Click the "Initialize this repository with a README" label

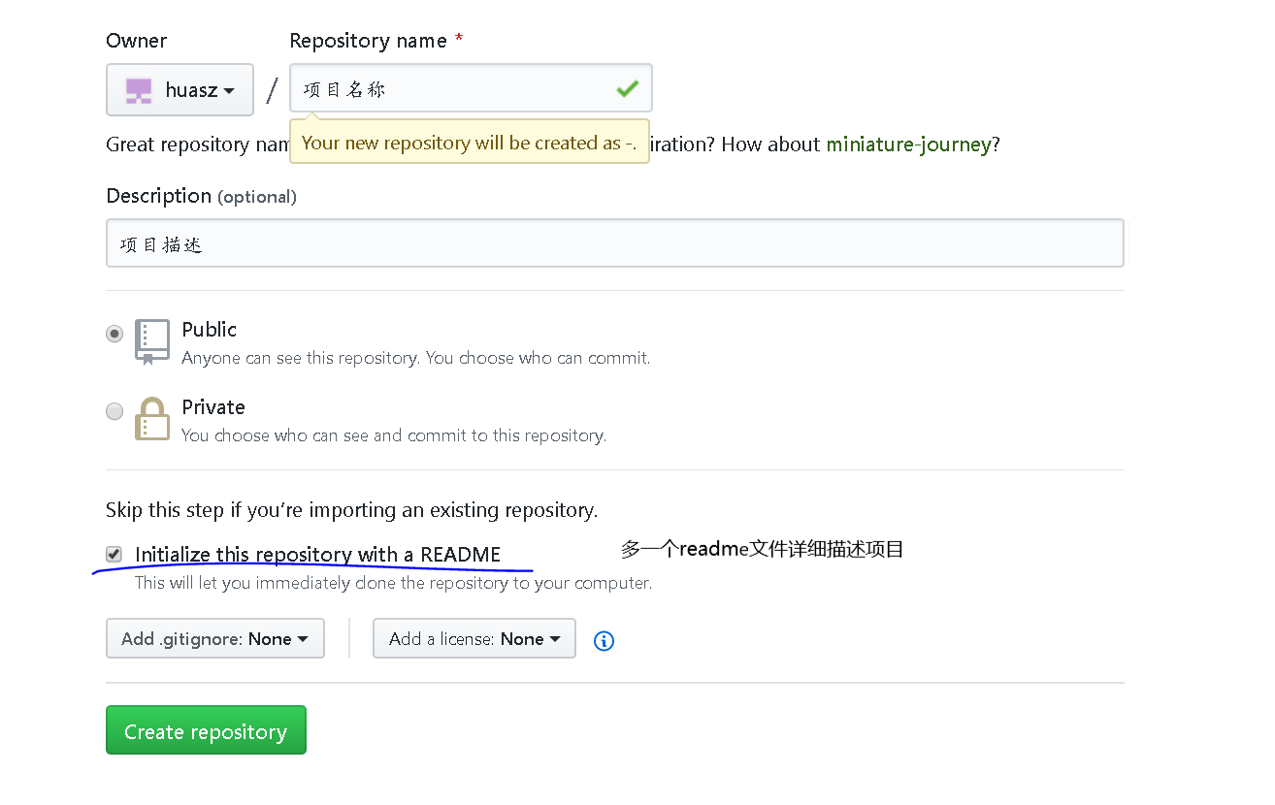tap(317, 555)
